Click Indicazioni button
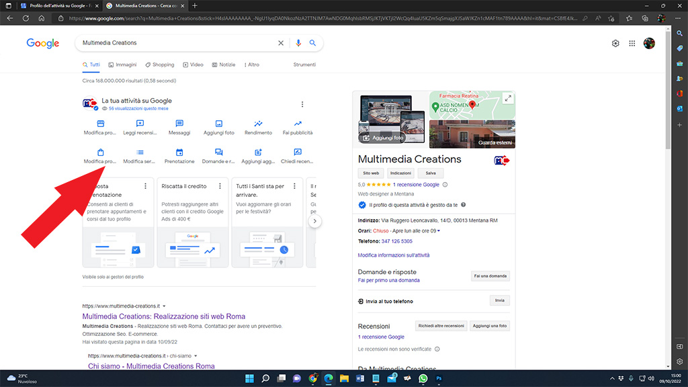The width and height of the screenshot is (688, 387). pos(400,173)
